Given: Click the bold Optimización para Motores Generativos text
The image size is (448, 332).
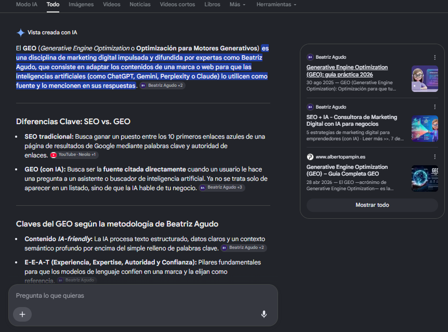Looking at the screenshot, I should pos(197,48).
